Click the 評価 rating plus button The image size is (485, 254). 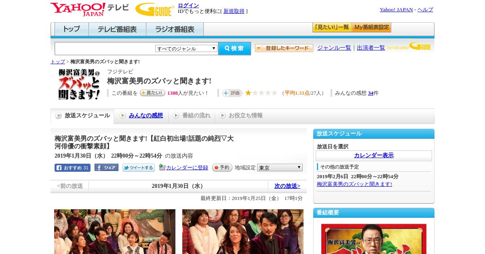232,93
